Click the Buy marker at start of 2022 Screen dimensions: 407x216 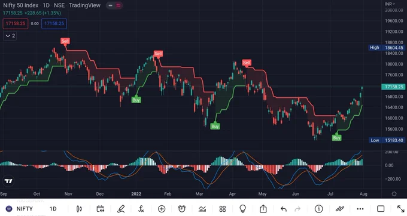136,100
